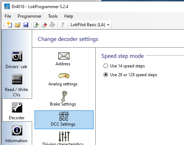The image size is (184, 145).
Task: Select the Decoder sidebar section
Action: click(17, 111)
